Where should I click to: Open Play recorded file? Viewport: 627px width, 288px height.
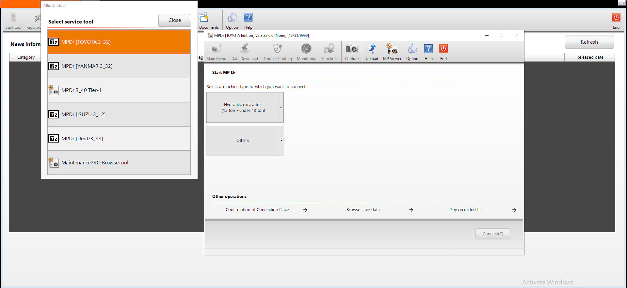pos(483,210)
